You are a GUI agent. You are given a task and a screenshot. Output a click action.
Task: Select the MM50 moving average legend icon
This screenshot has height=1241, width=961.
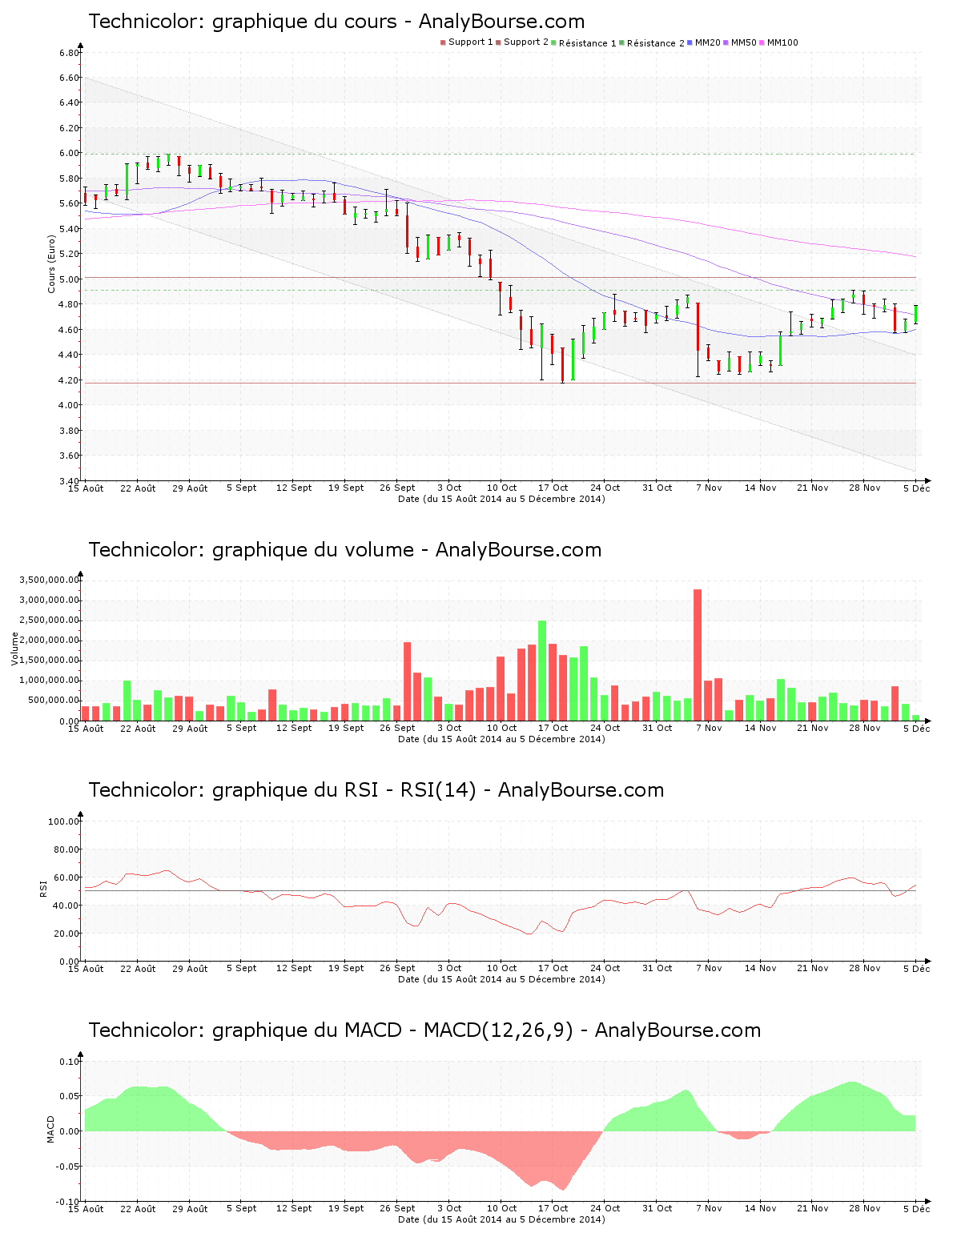[x=727, y=41]
